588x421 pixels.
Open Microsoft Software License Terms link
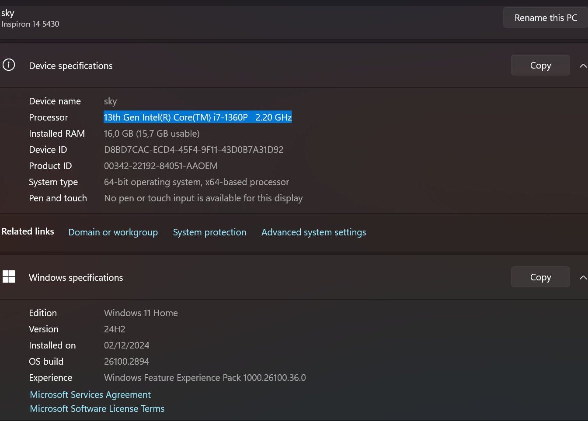pyautogui.click(x=97, y=409)
